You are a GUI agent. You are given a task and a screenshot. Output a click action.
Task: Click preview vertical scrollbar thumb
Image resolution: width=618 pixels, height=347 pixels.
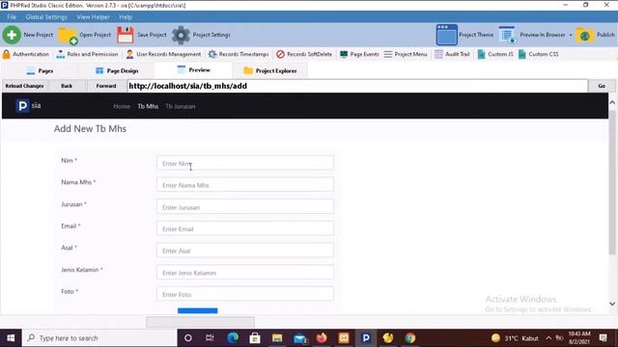[612, 182]
